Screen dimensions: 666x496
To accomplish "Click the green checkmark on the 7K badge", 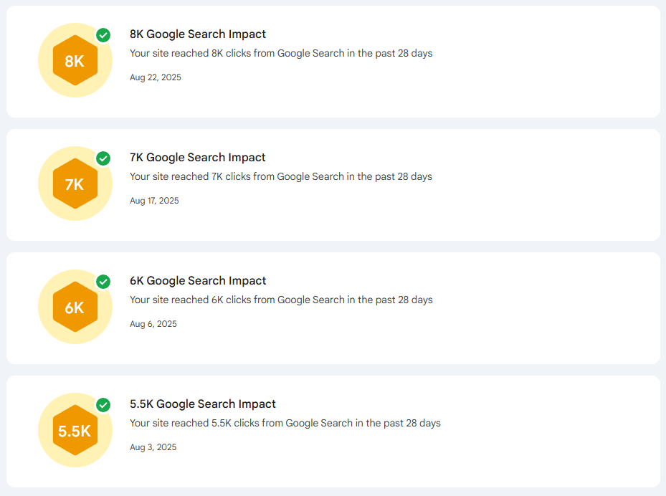I will pos(103,158).
